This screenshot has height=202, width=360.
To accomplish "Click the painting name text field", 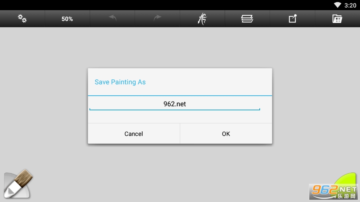I will click(x=175, y=104).
